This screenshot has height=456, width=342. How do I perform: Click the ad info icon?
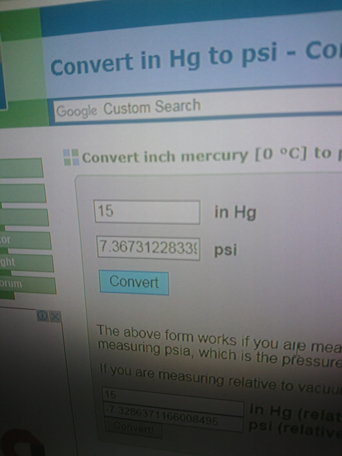point(42,315)
